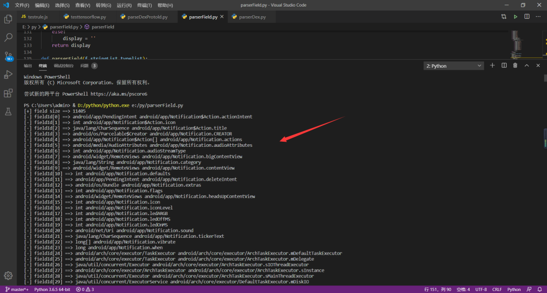The width and height of the screenshot is (547, 293).
Task: Switch to parseDexProtoId.py tab
Action: coord(147,17)
